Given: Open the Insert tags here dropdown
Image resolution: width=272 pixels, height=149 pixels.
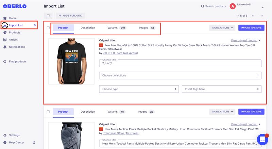Looking at the screenshot, I should coord(222,89).
